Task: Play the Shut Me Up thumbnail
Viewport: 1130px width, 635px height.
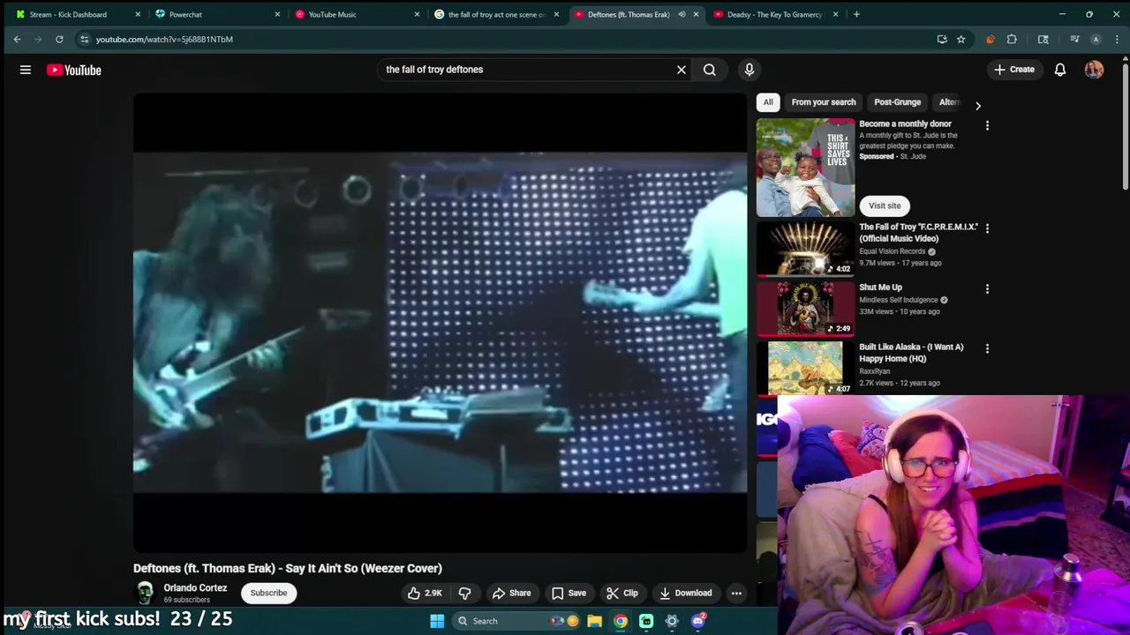Action: coord(805,309)
